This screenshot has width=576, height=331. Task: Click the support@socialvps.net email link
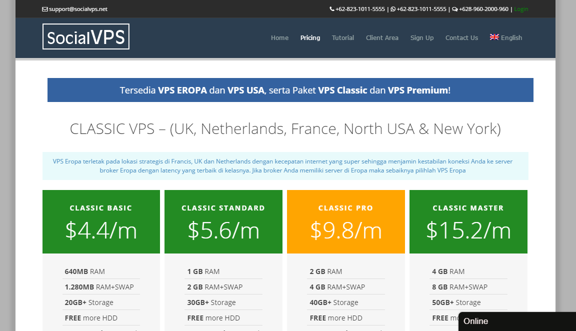coord(78,9)
